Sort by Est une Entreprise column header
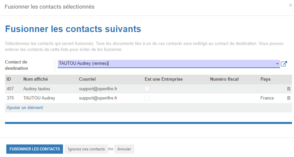This screenshot has width=294, height=157. click(163, 79)
